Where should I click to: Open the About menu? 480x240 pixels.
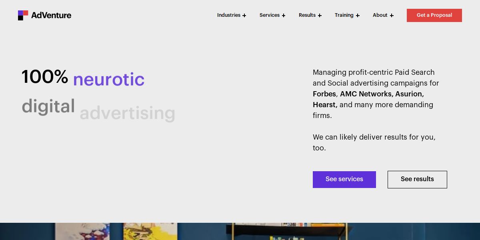[x=380, y=15]
